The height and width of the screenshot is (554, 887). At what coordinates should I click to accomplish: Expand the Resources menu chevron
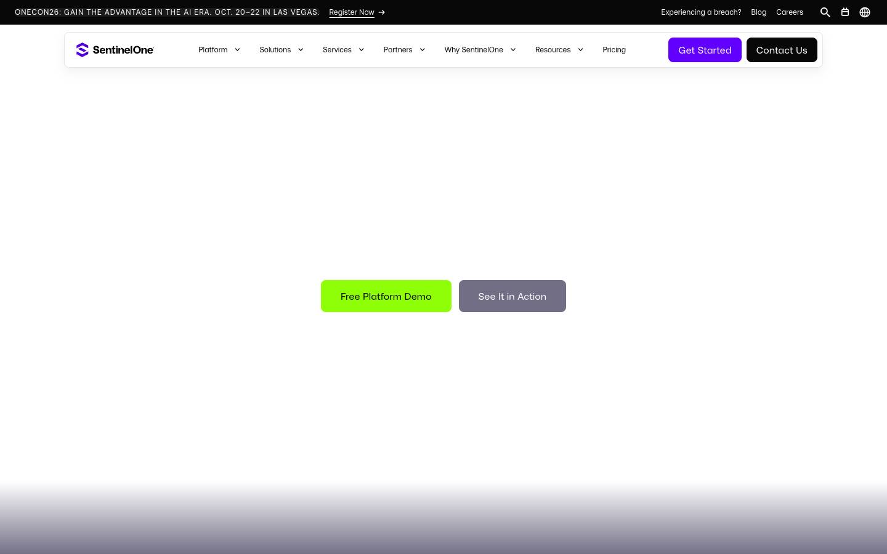(580, 50)
